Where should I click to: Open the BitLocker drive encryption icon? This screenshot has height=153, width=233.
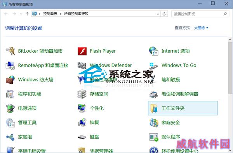pos(10,51)
